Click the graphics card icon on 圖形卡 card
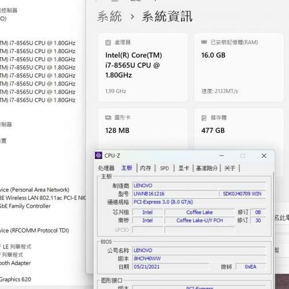Image resolution: width=289 pixels, height=289 pixels. (x=108, y=117)
